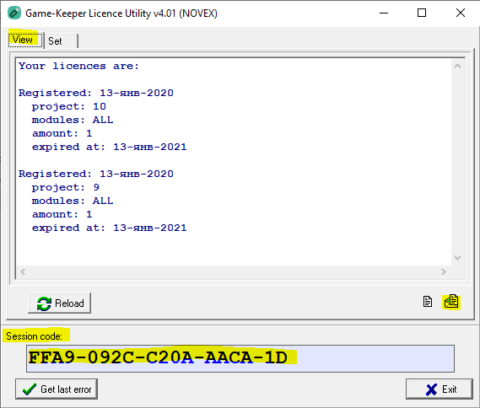Click the scroll down arrow in licence list
The image size is (480, 408).
(458, 258)
